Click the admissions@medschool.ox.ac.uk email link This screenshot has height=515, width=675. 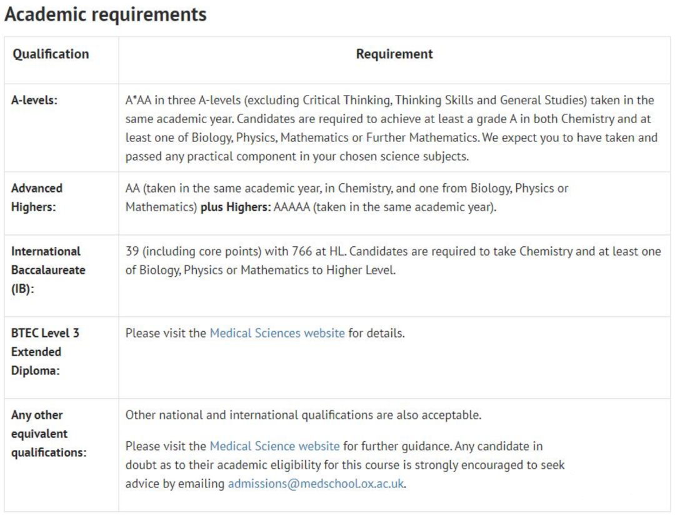(x=316, y=484)
